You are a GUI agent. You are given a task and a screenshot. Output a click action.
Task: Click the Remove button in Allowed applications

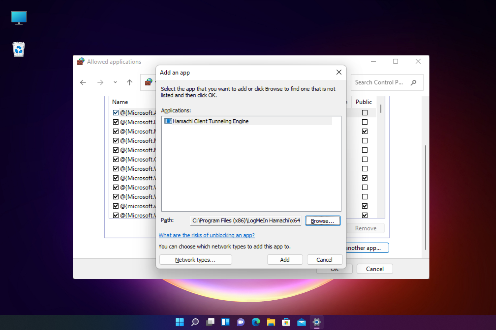(x=366, y=228)
